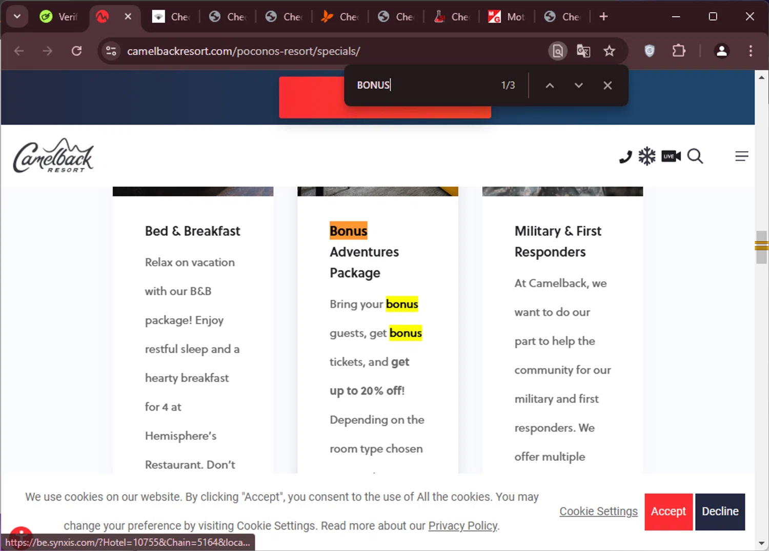
Task: Switch to the Verif tab
Action: (x=59, y=17)
